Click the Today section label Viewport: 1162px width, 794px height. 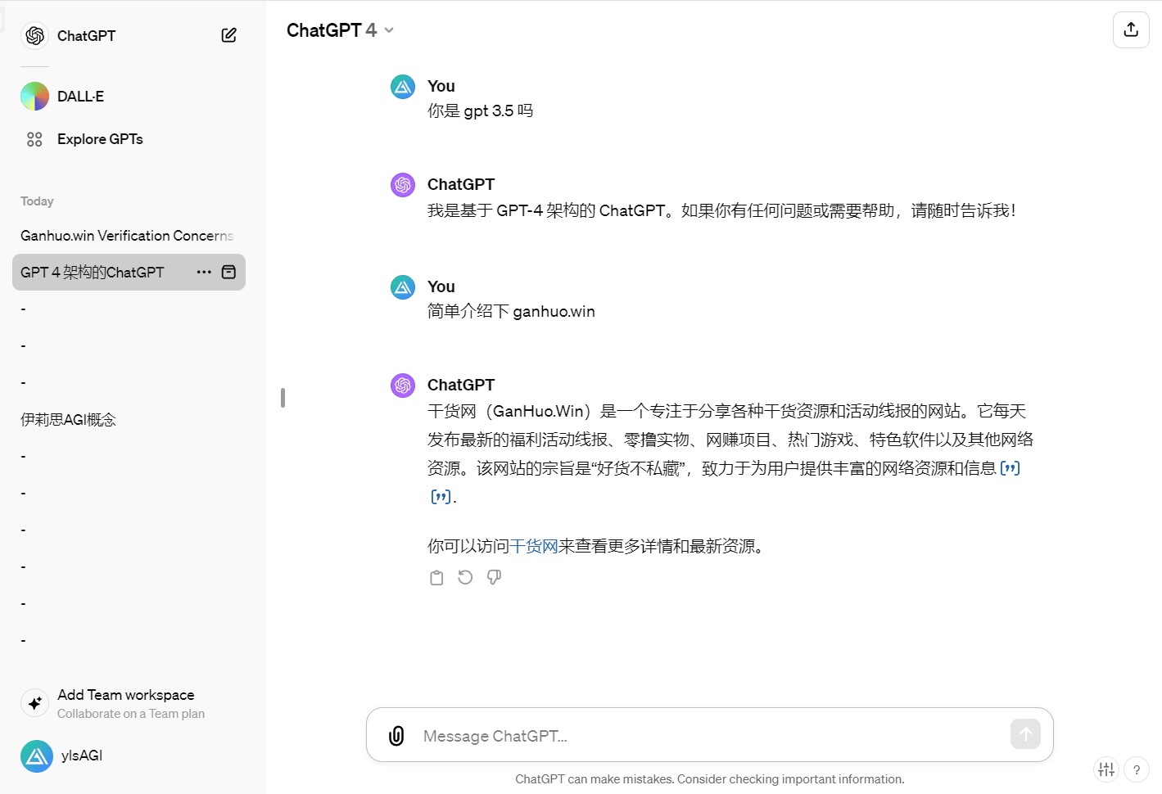(37, 201)
